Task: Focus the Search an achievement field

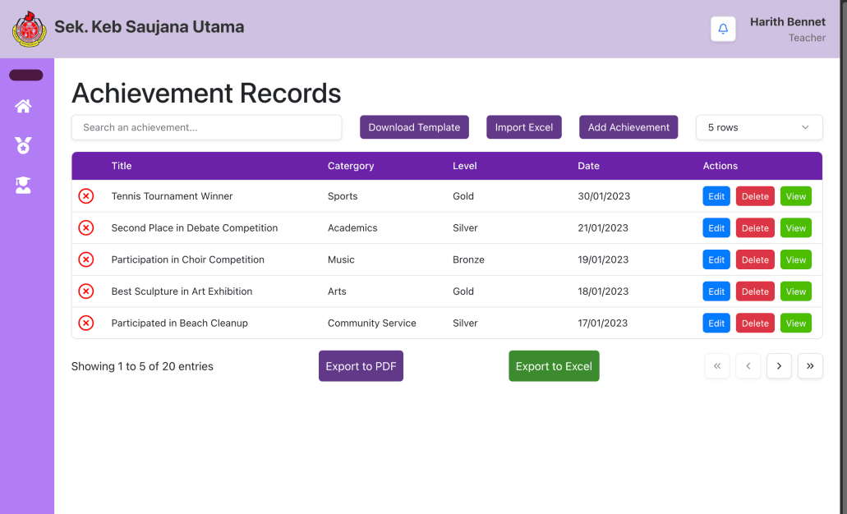Action: coord(206,127)
